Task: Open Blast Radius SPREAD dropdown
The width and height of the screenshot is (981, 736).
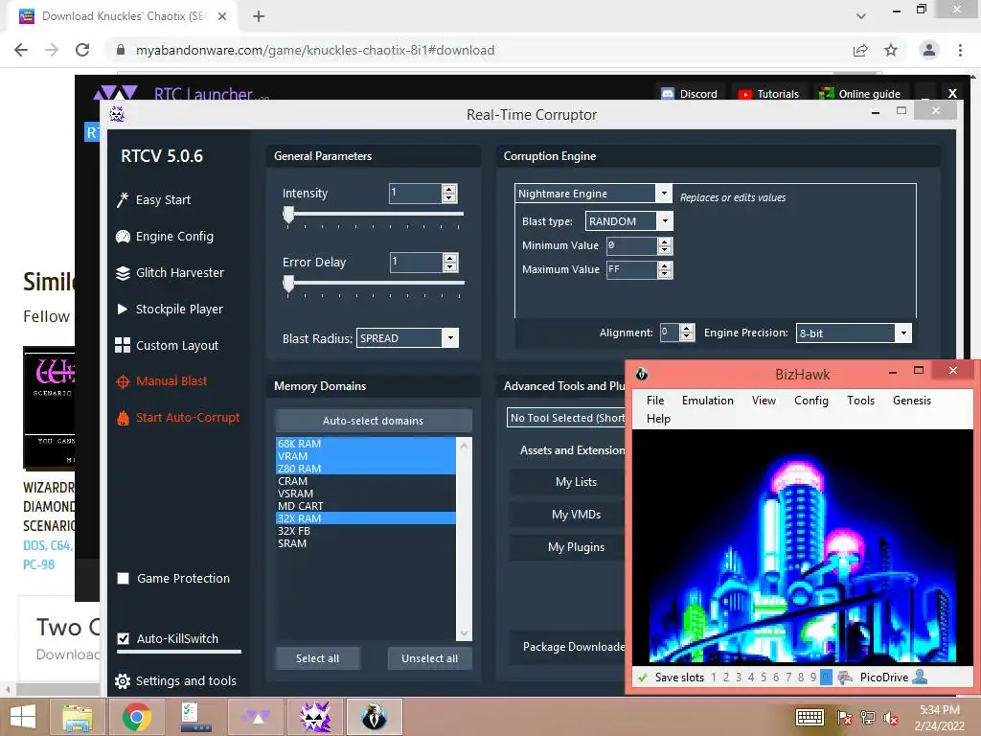Action: click(450, 338)
